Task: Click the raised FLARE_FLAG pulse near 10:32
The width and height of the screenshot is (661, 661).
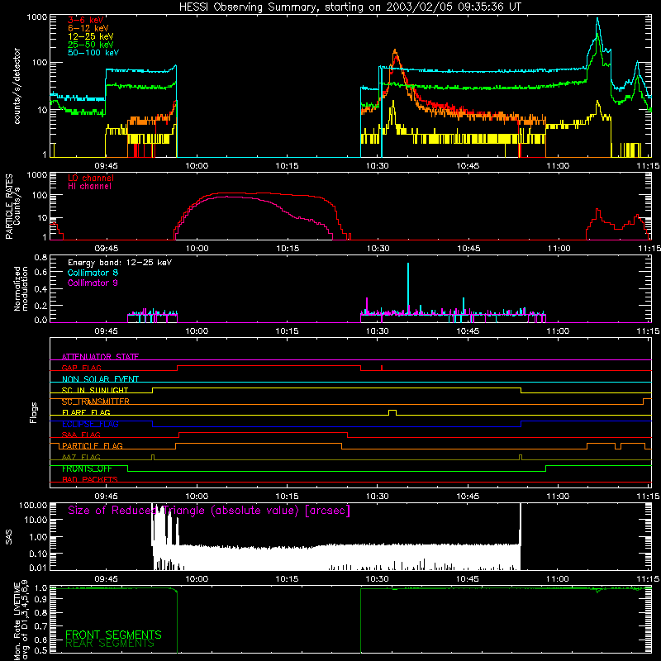Action: point(392,412)
